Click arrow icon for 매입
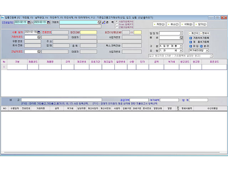The height and width of the screenshot is (171, 228). tap(191, 46)
